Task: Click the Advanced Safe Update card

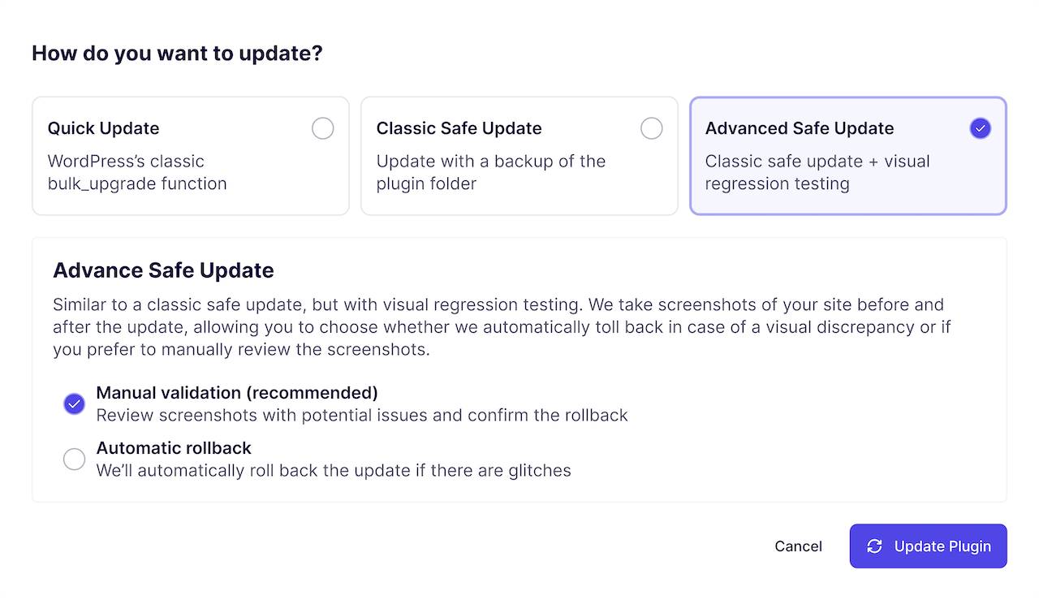Action: pyautogui.click(x=847, y=156)
